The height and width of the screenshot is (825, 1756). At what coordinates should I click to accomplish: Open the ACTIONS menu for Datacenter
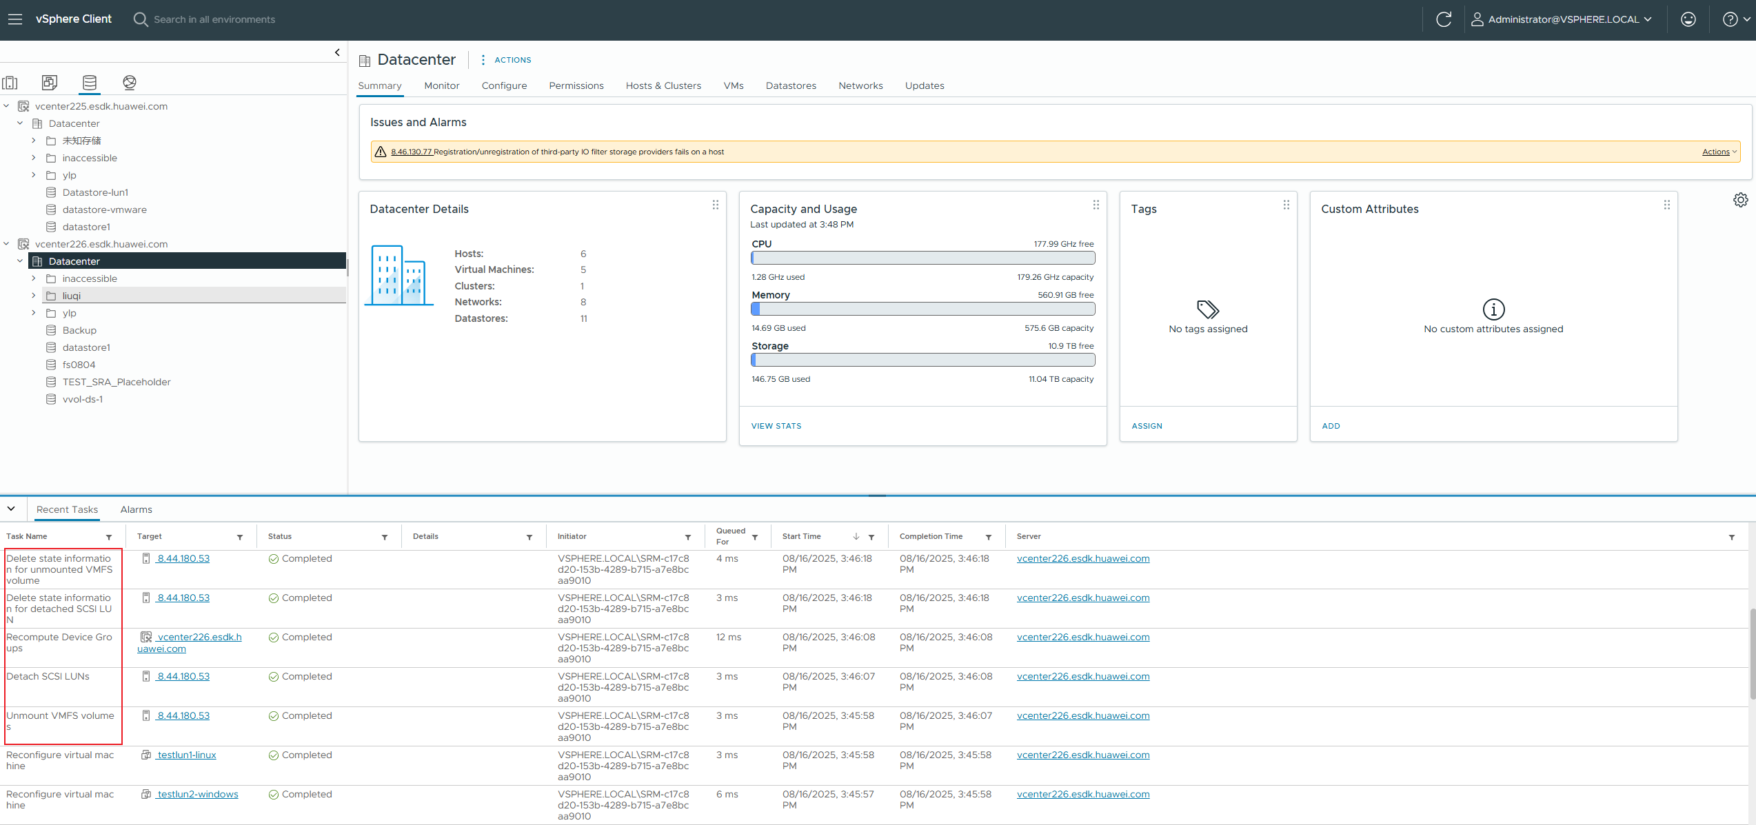click(506, 60)
